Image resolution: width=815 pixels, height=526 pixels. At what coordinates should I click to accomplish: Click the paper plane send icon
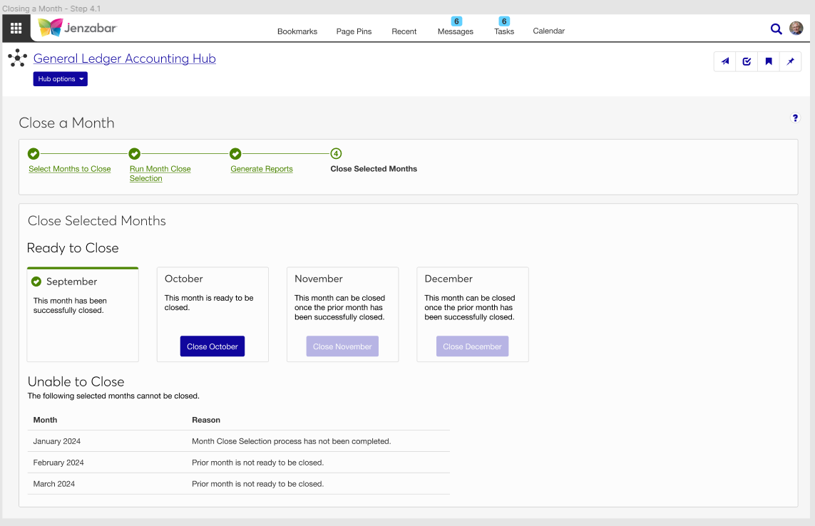725,61
